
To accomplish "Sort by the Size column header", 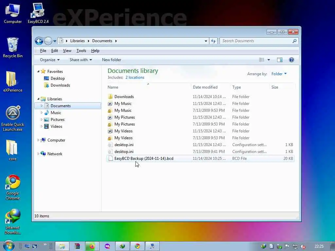I will click(x=282, y=87).
